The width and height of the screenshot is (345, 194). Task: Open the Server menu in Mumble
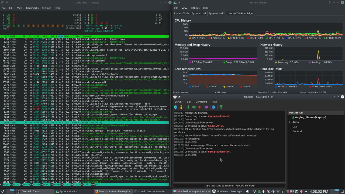point(178,102)
